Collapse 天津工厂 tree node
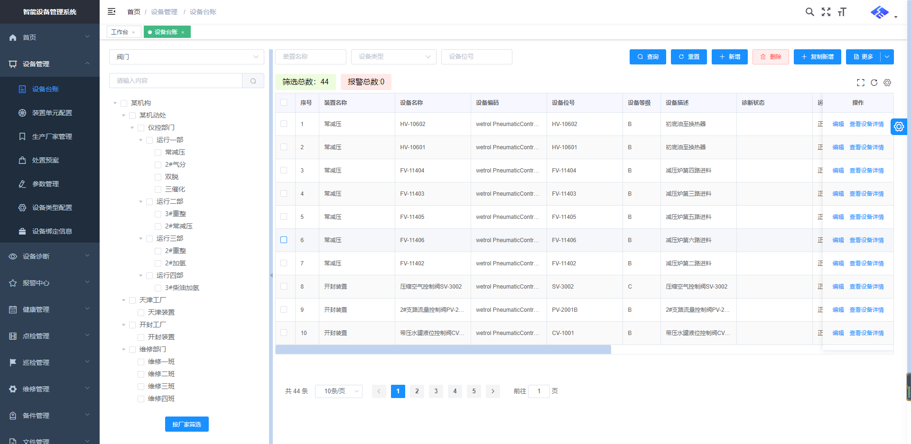 point(124,300)
